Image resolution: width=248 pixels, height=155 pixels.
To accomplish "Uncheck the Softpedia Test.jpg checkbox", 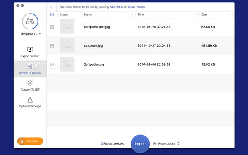I will tap(52, 27).
